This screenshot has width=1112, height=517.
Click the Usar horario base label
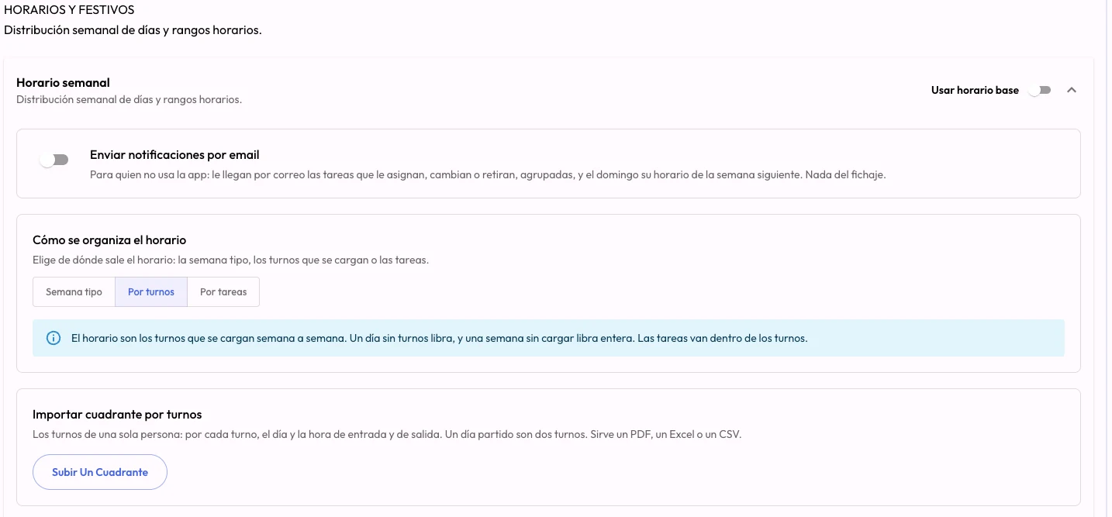point(975,90)
